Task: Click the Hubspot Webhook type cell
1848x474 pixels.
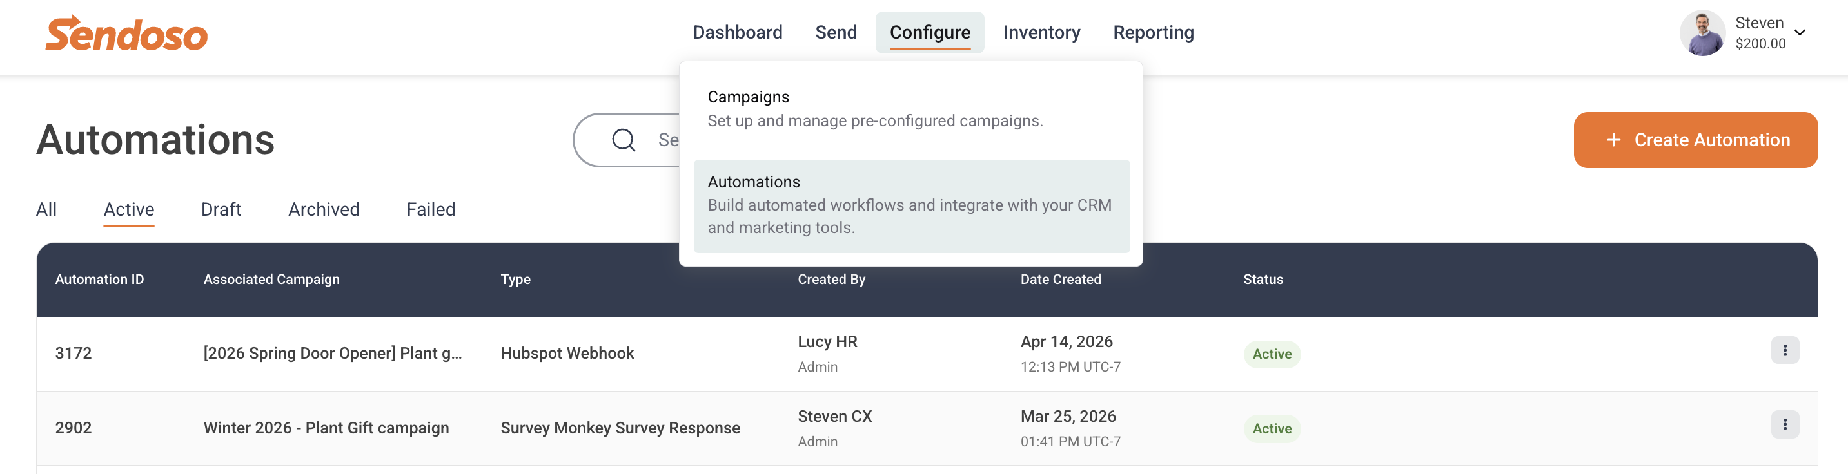Action: pyautogui.click(x=567, y=353)
